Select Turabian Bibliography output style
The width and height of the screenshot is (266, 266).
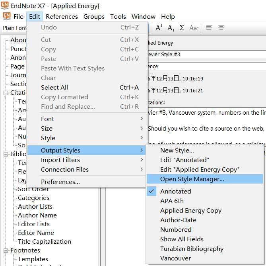point(205,248)
